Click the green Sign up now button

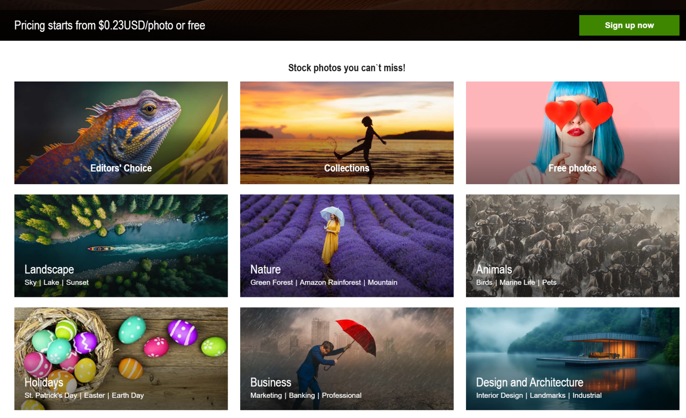pos(629,25)
